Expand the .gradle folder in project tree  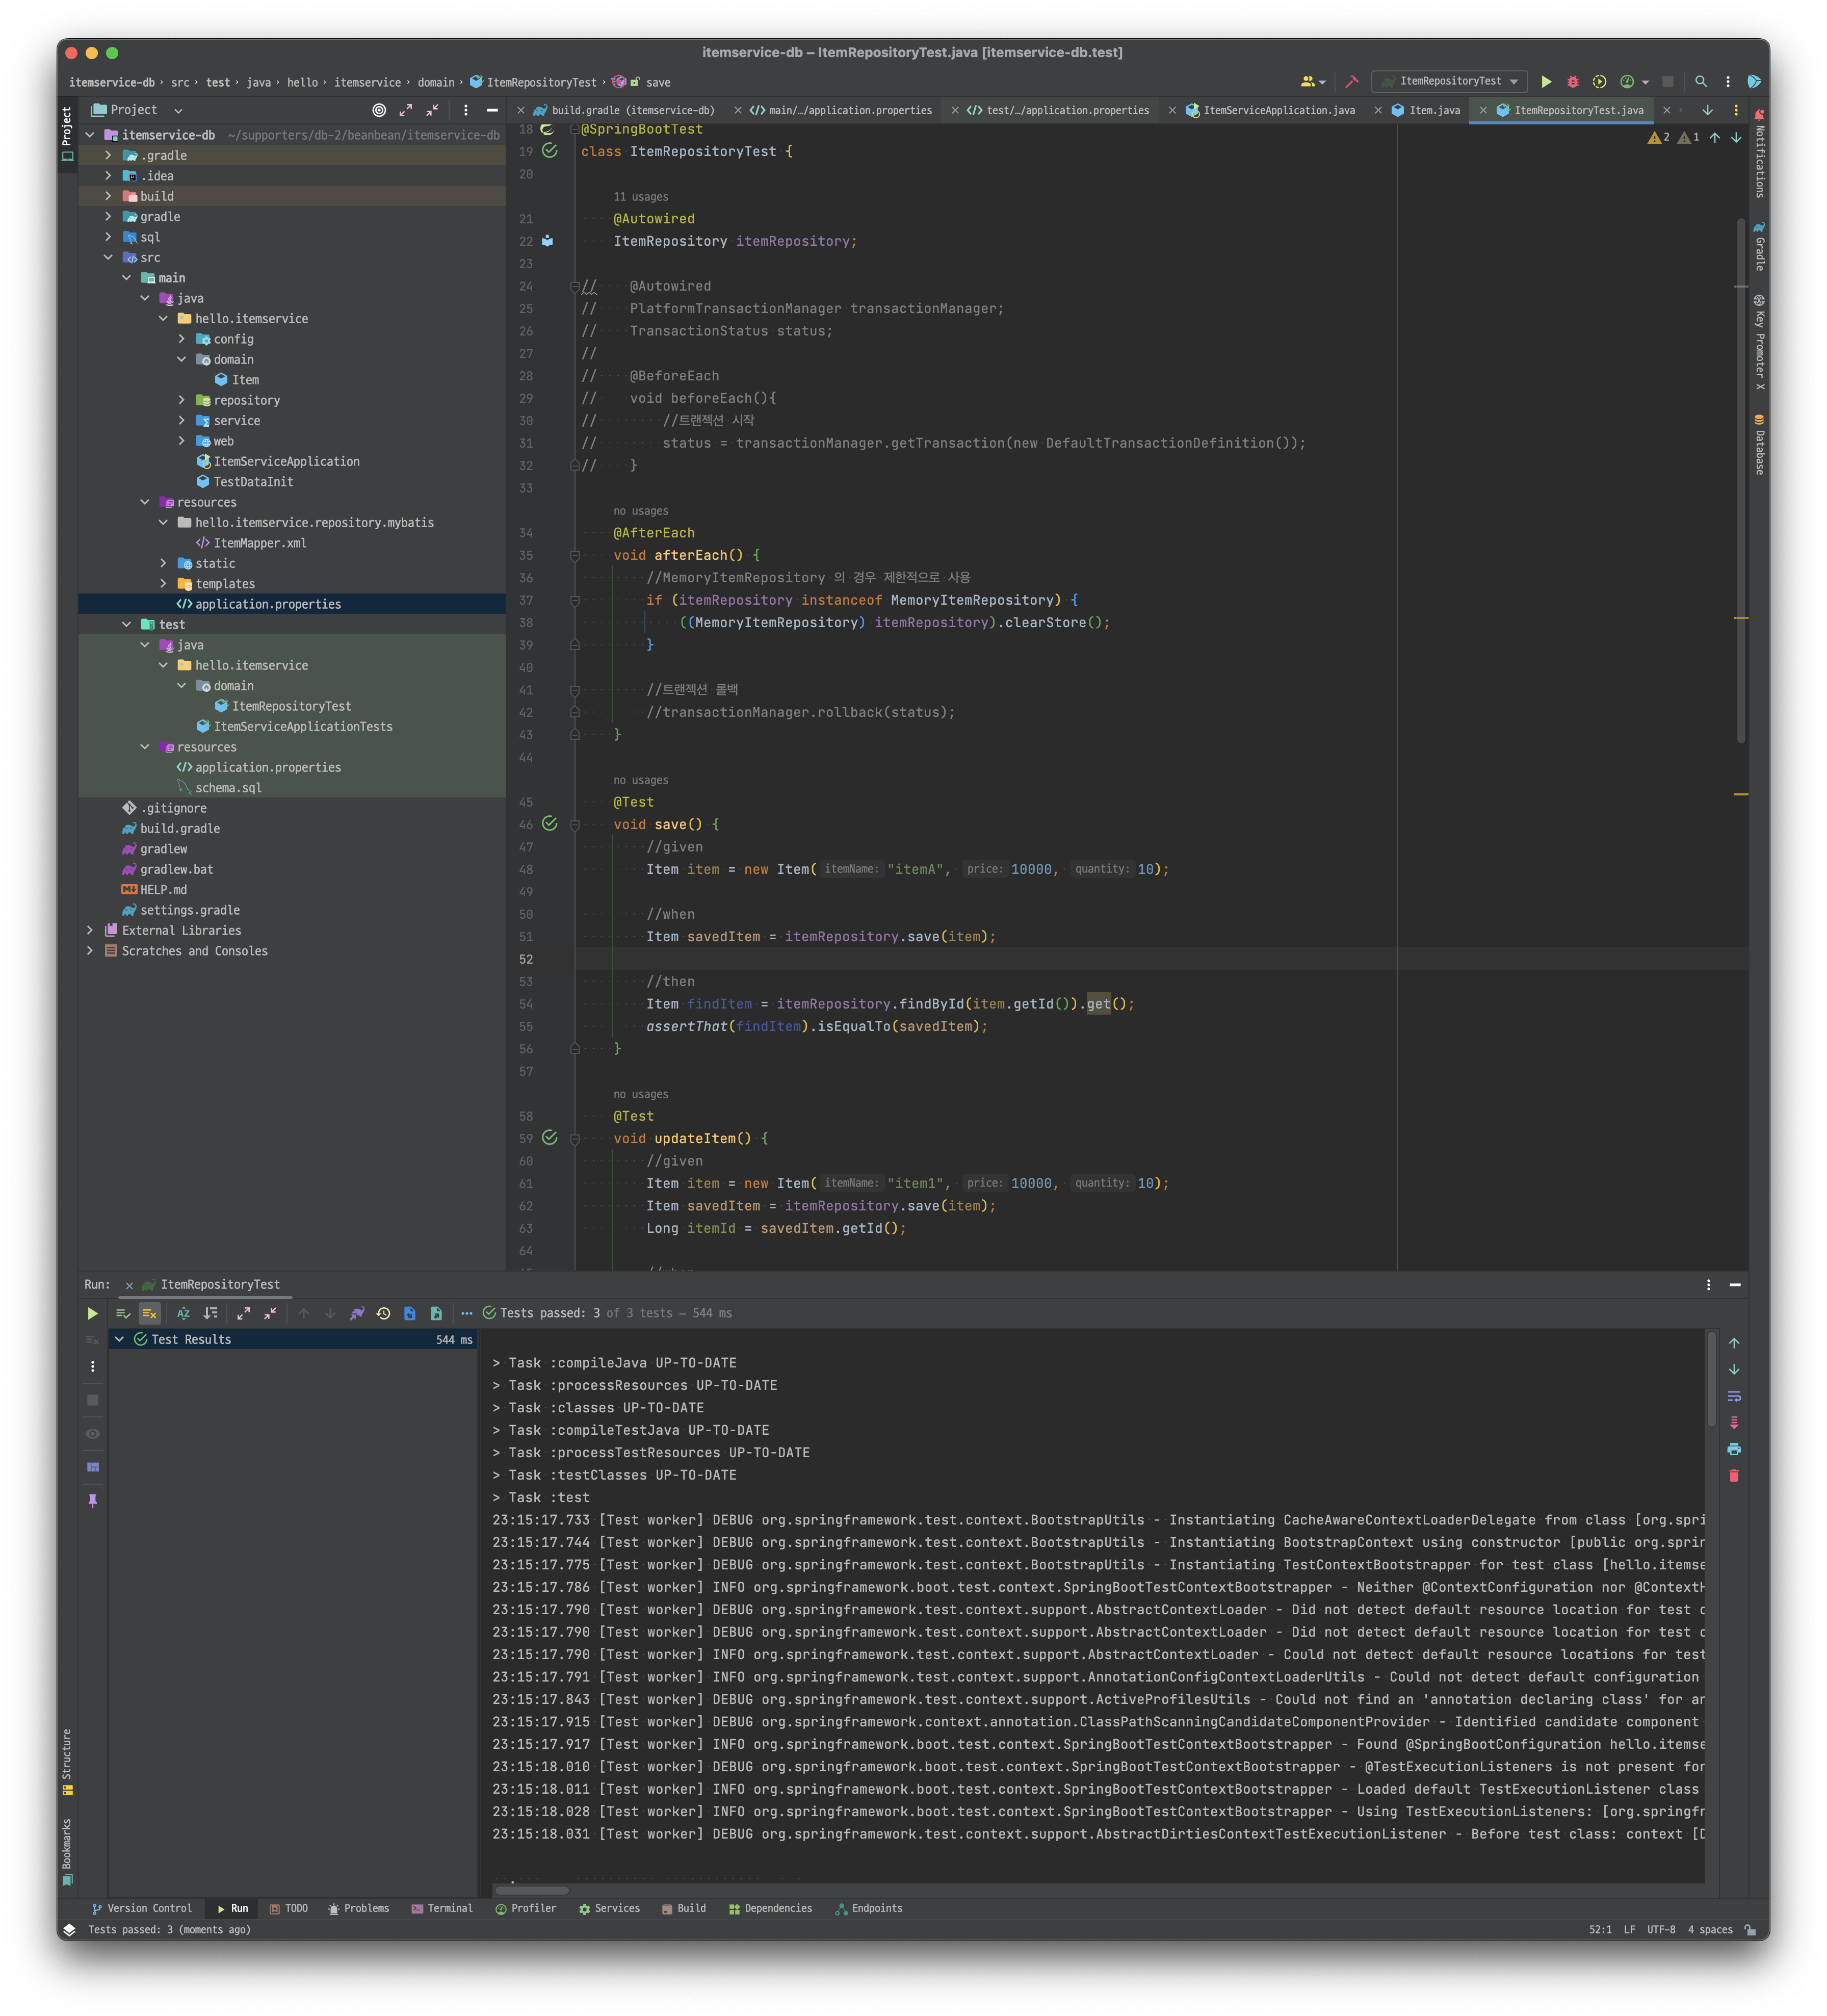click(108, 156)
